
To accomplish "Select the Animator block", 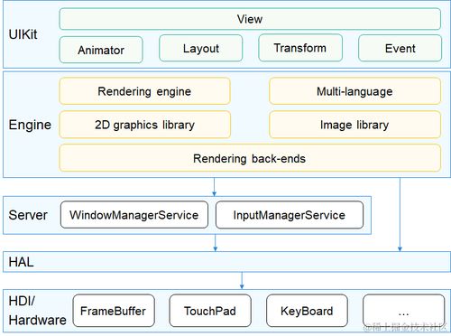I will [101, 50].
